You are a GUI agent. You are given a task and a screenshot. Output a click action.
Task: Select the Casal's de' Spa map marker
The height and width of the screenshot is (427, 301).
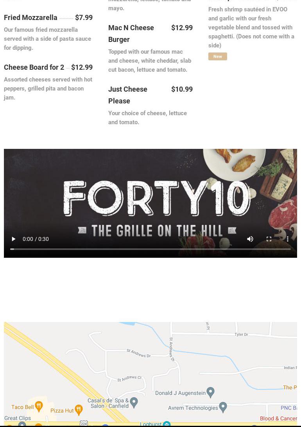[x=134, y=402]
